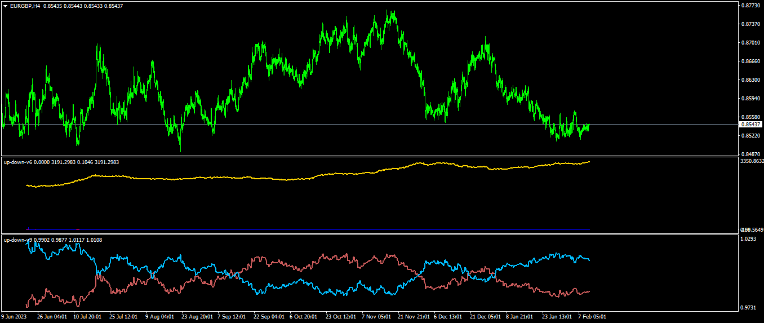Image resolution: width=764 pixels, height=323 pixels.
Task: Click the 7 Sep 12:01 time label
Action: pyautogui.click(x=232, y=317)
